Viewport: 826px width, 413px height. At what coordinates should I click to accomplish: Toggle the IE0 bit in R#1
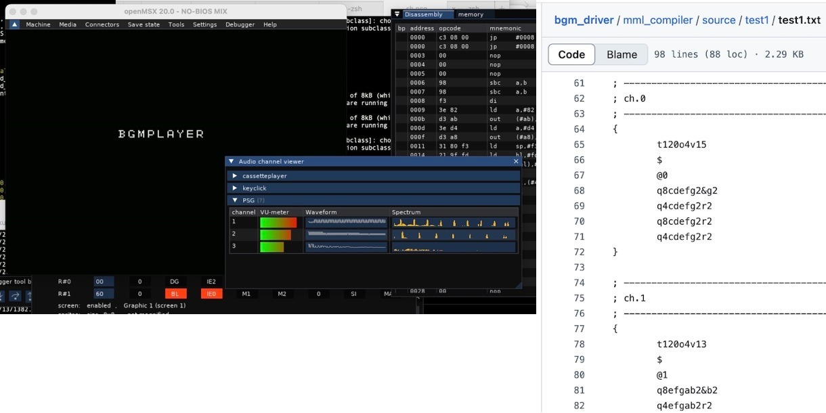tap(211, 294)
